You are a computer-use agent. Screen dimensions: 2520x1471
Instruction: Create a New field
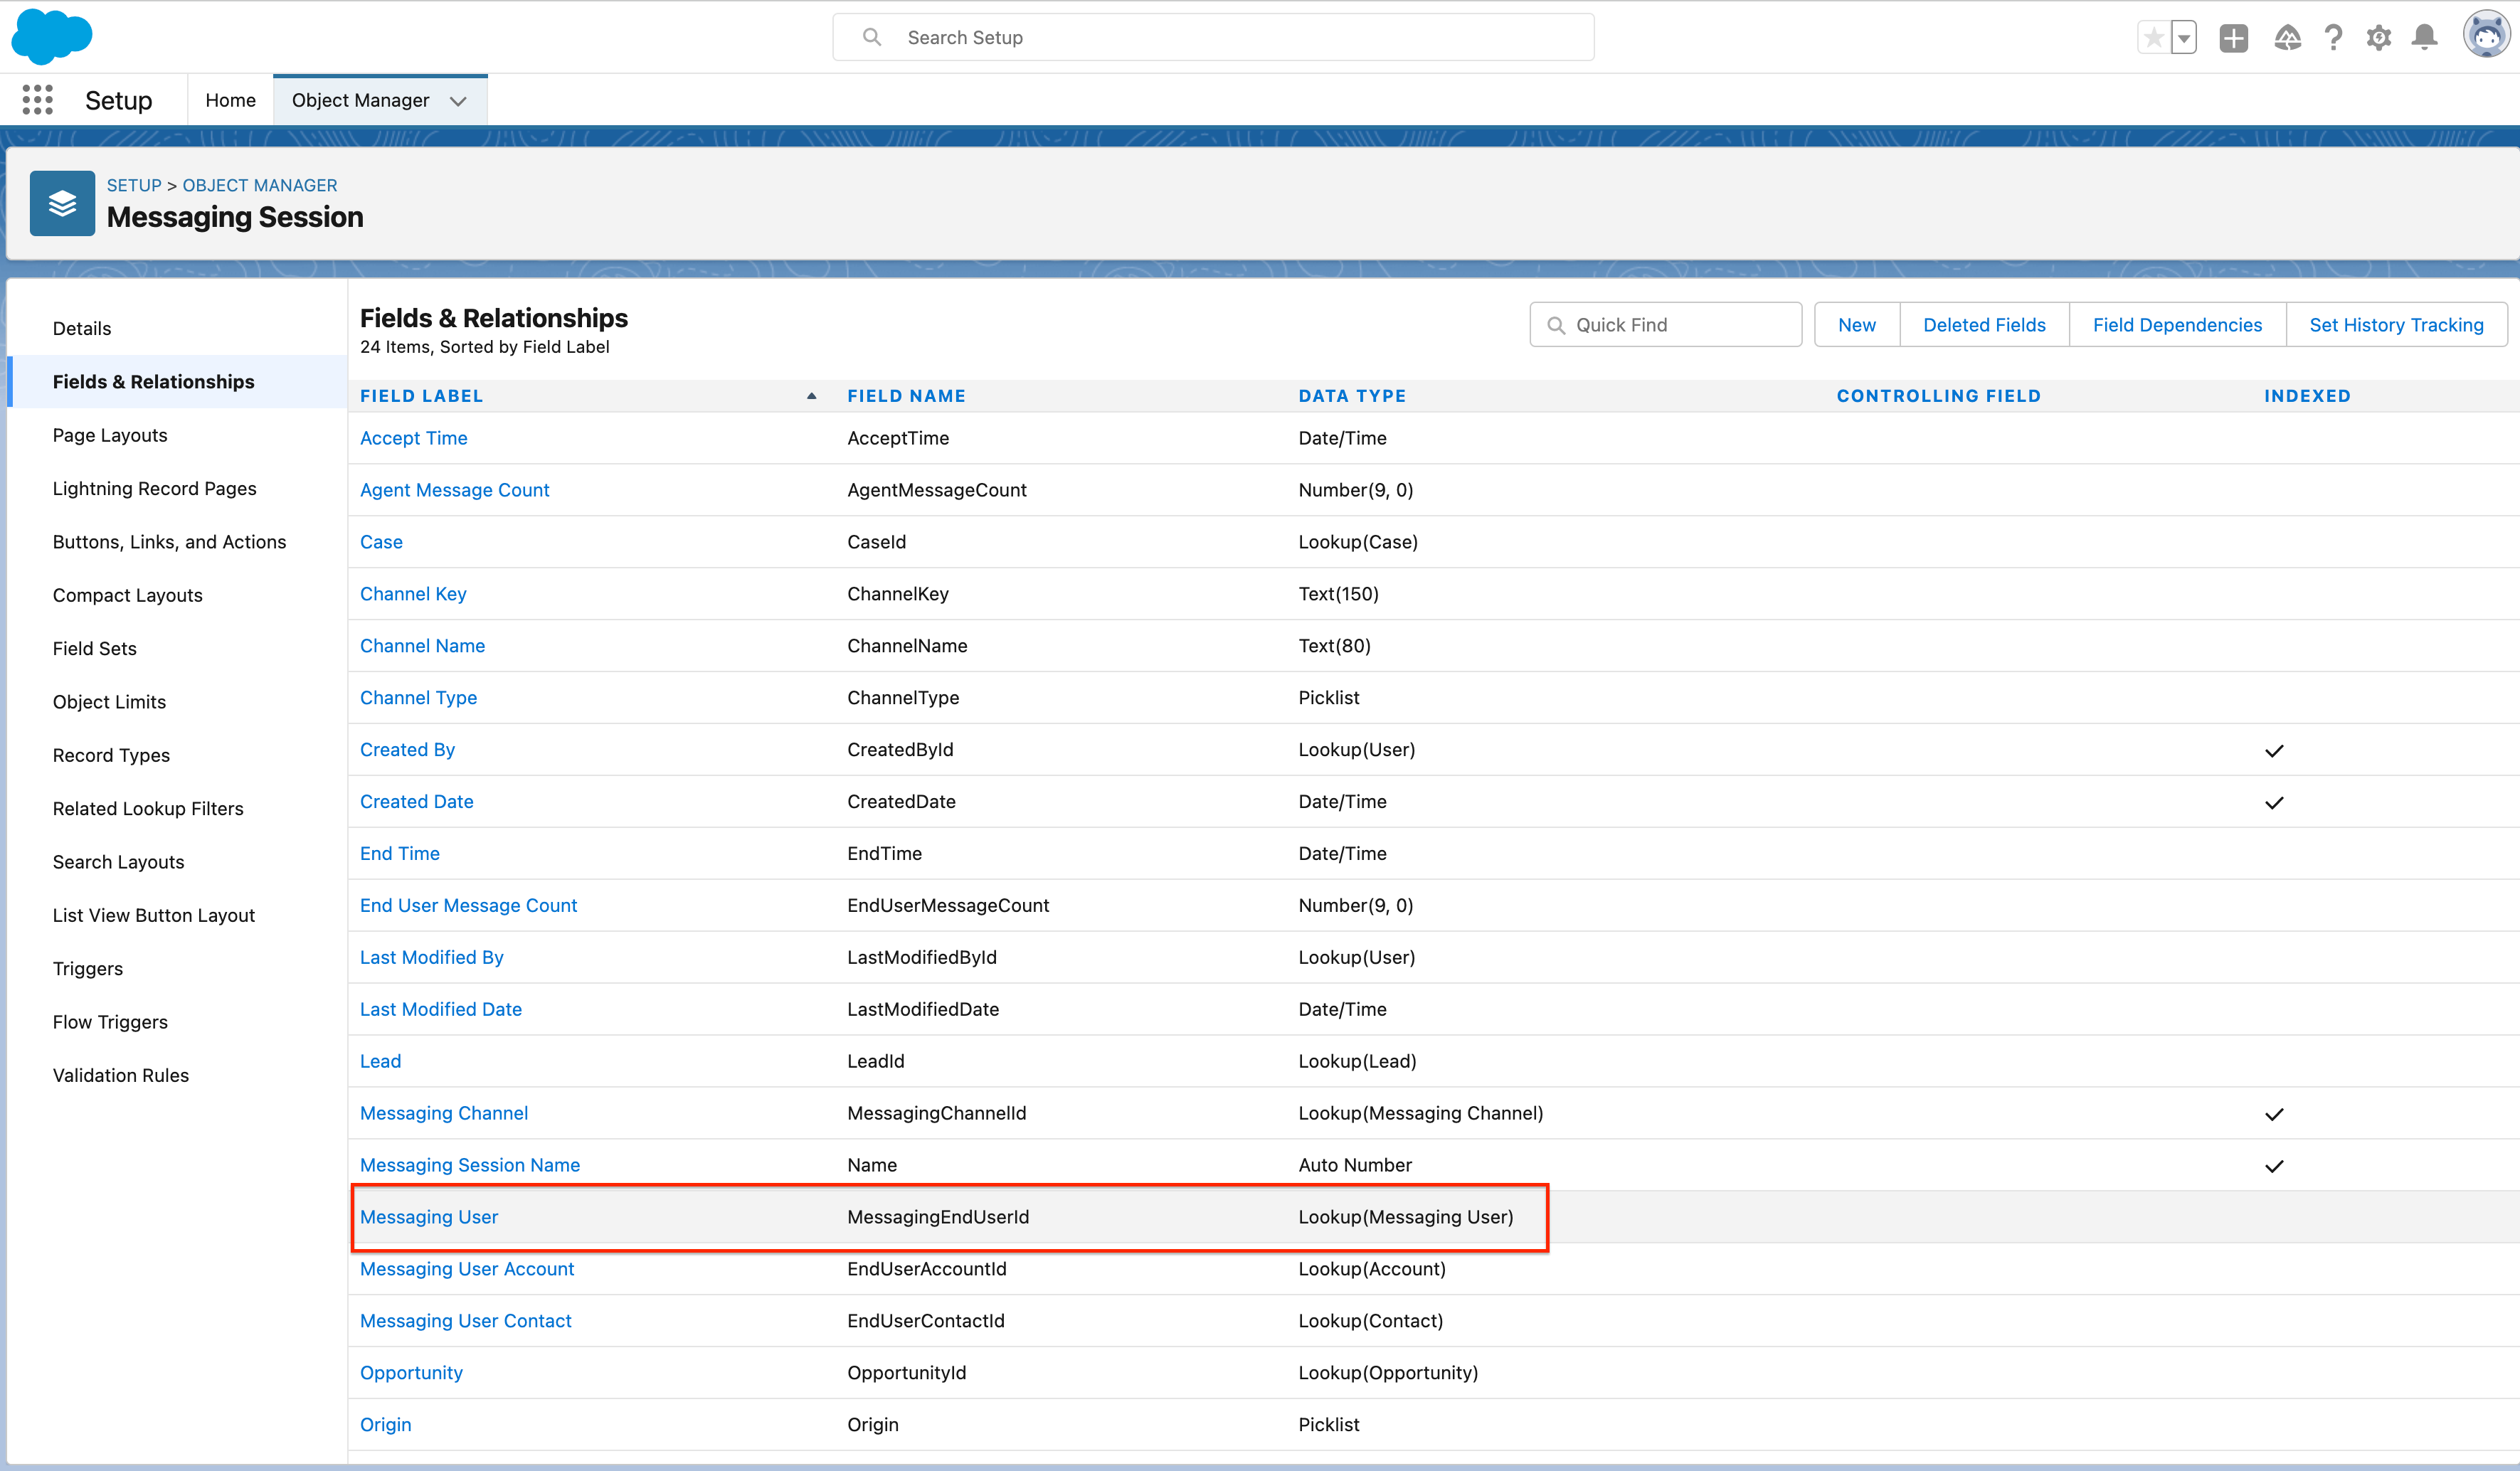(x=1857, y=325)
